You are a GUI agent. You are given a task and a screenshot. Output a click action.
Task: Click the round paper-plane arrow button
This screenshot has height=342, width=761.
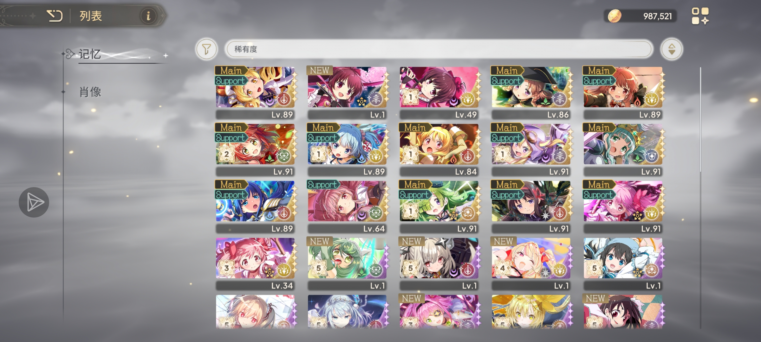point(34,202)
